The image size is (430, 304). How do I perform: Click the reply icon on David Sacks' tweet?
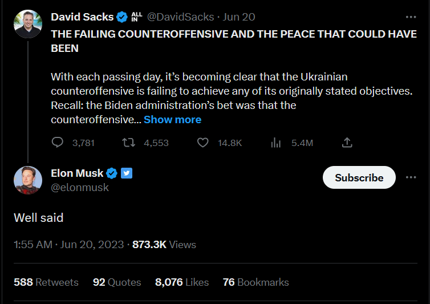pos(58,143)
